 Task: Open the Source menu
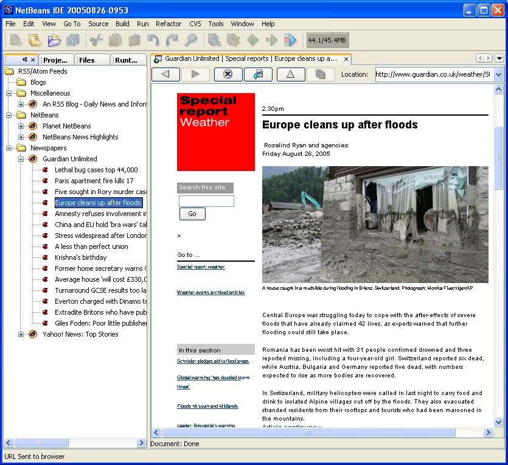99,24
